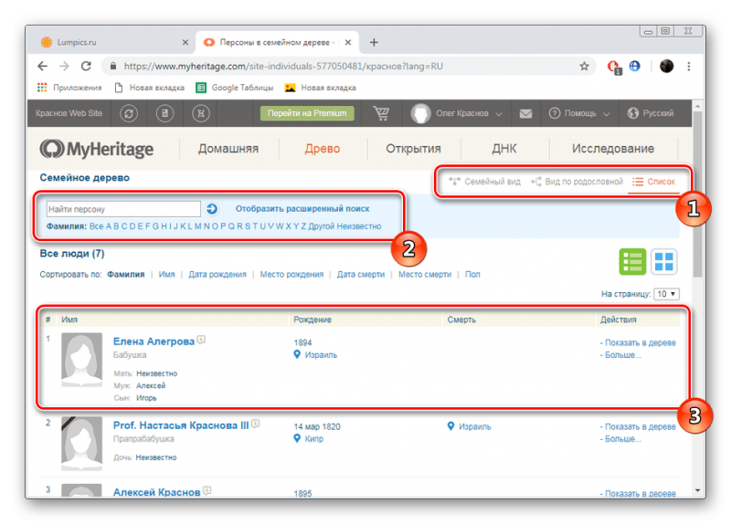The height and width of the screenshot is (524, 731).
Task: Click the DNA icon in site bar
Action: [x=201, y=113]
